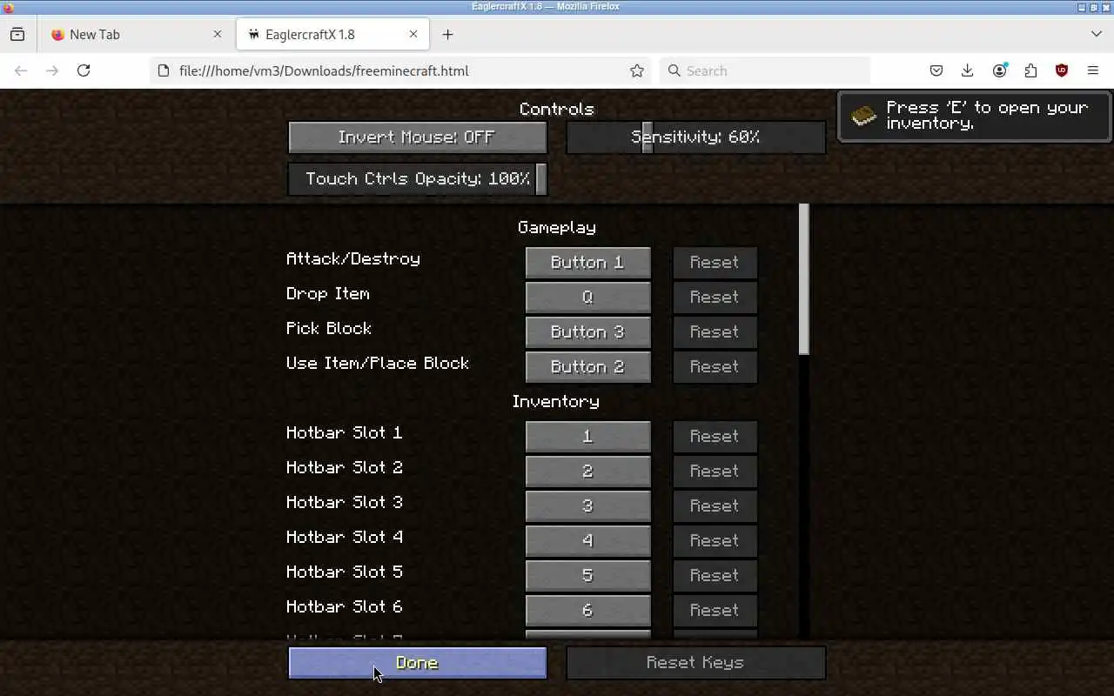Screen dimensions: 1114x696
Task: Rebind Hotbar Slot 5 key
Action: point(588,575)
